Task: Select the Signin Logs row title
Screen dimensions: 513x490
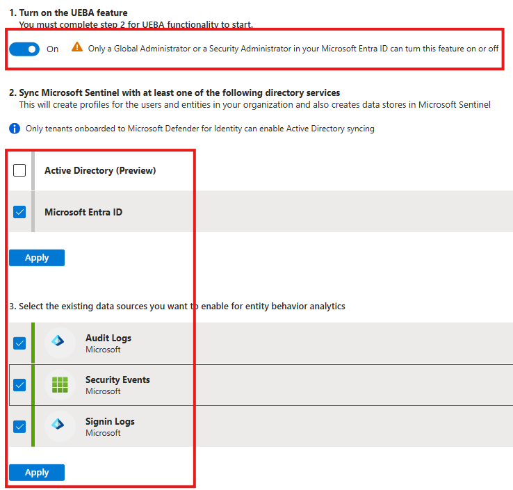Action: tap(110, 422)
